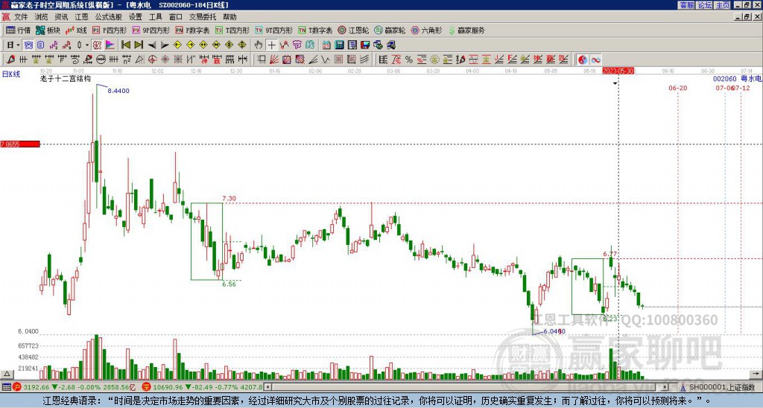
Task: Click the highlighted 2023-05-30 date marker
Action: (618, 71)
